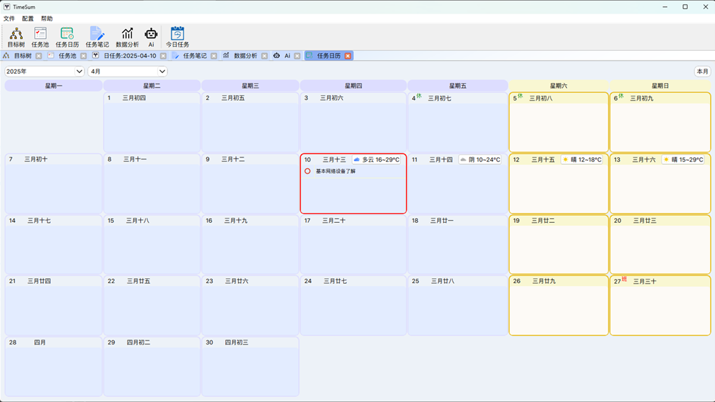Toggle completion circle for 基本网络设备了解 task
715x402 pixels.
307,171
